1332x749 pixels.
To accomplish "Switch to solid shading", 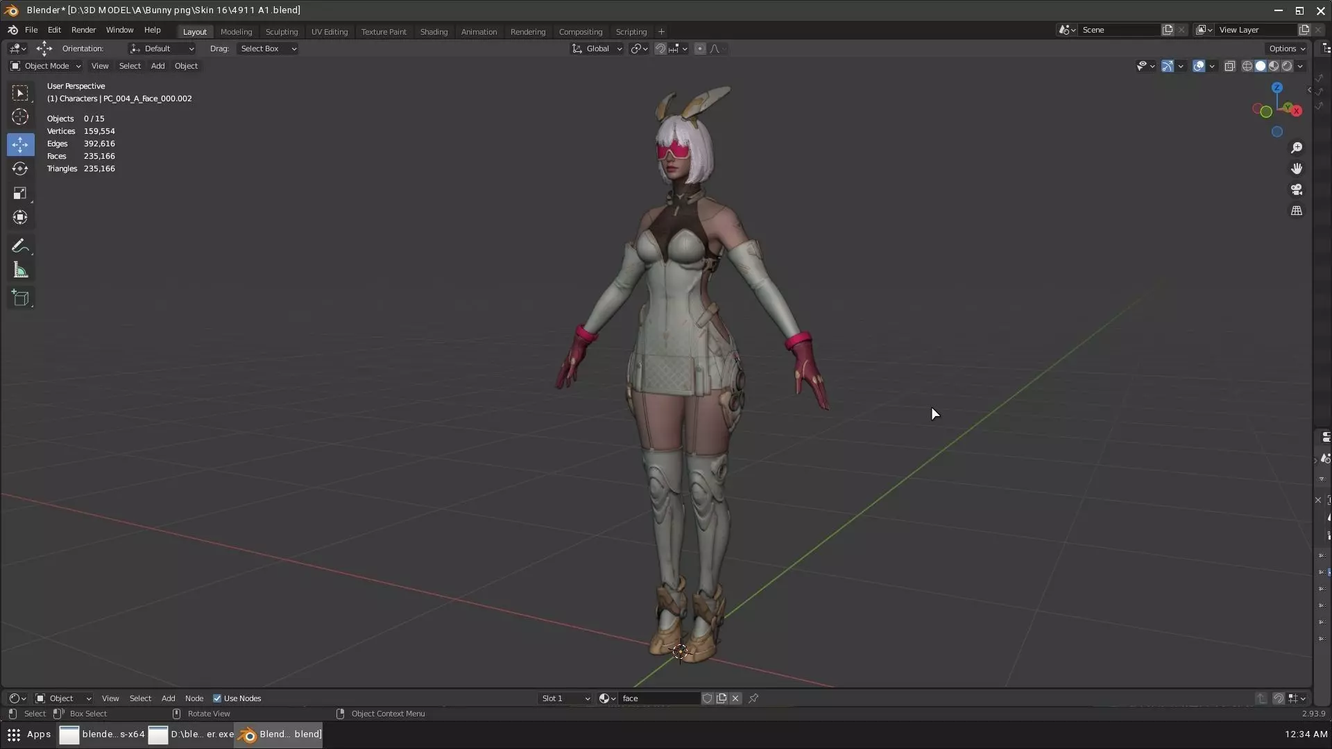I will [1261, 66].
